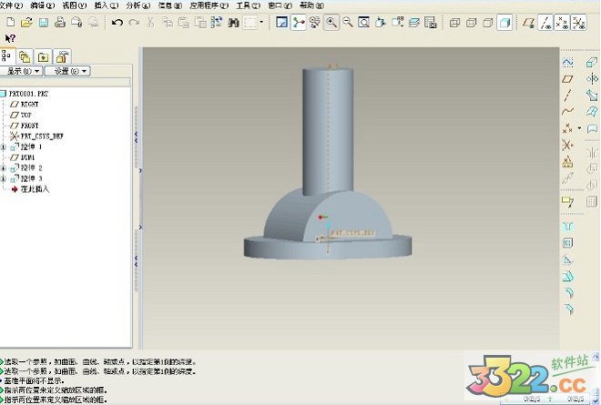601x405 pixels.
Task: Undo the last action
Action: click(x=117, y=23)
